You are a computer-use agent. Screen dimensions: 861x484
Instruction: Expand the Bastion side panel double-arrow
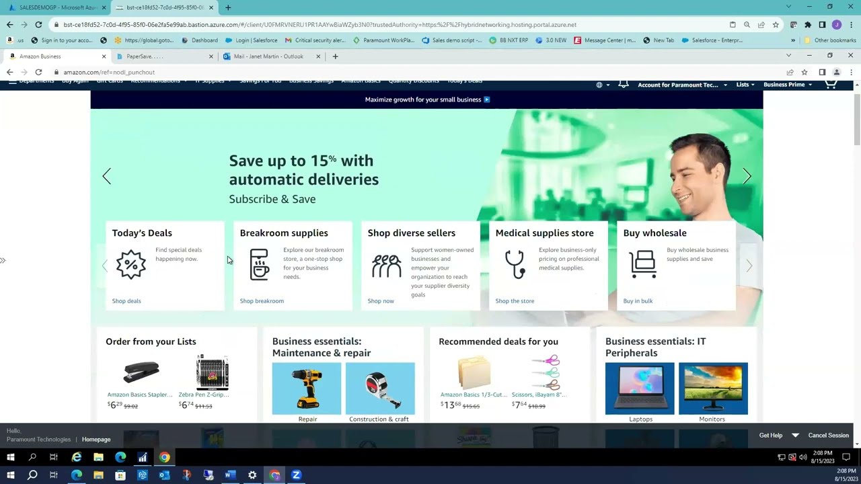pyautogui.click(x=3, y=260)
